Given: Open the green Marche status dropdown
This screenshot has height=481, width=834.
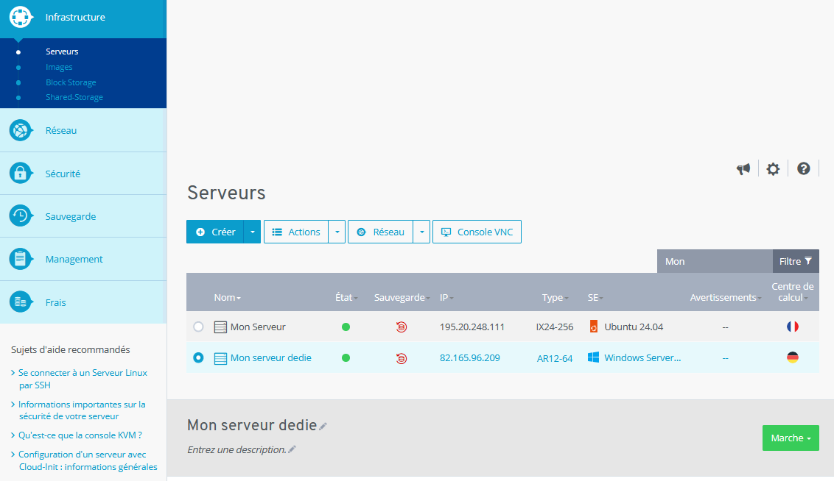Looking at the screenshot, I should (791, 438).
